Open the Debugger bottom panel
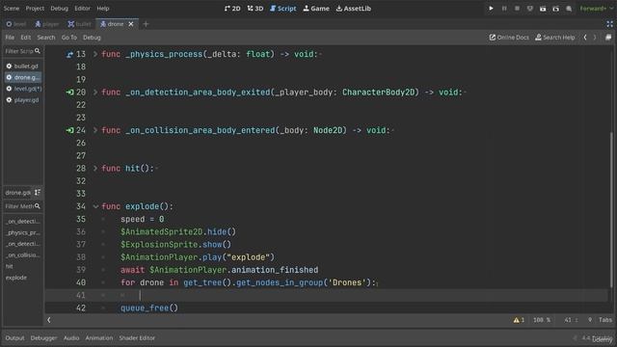 [43, 338]
